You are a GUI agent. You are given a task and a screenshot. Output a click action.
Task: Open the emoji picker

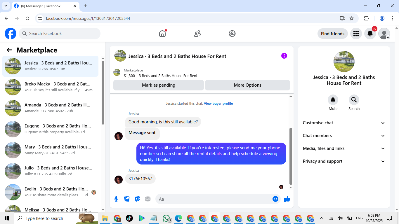[x=275, y=199]
